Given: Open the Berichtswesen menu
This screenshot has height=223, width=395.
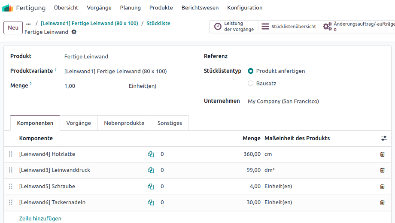Looking at the screenshot, I should (x=200, y=8).
